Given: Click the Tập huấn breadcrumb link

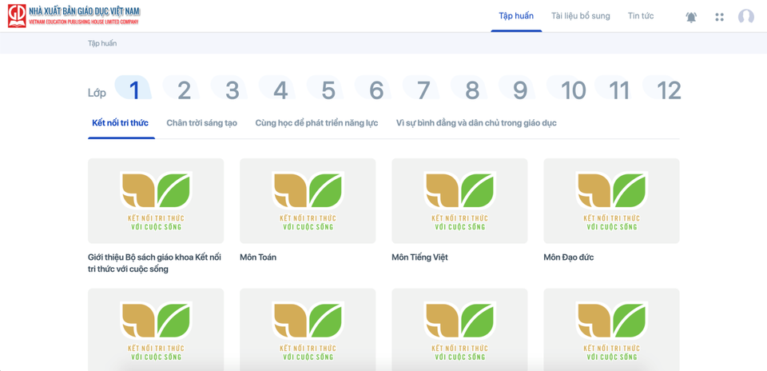Looking at the screenshot, I should [x=102, y=43].
